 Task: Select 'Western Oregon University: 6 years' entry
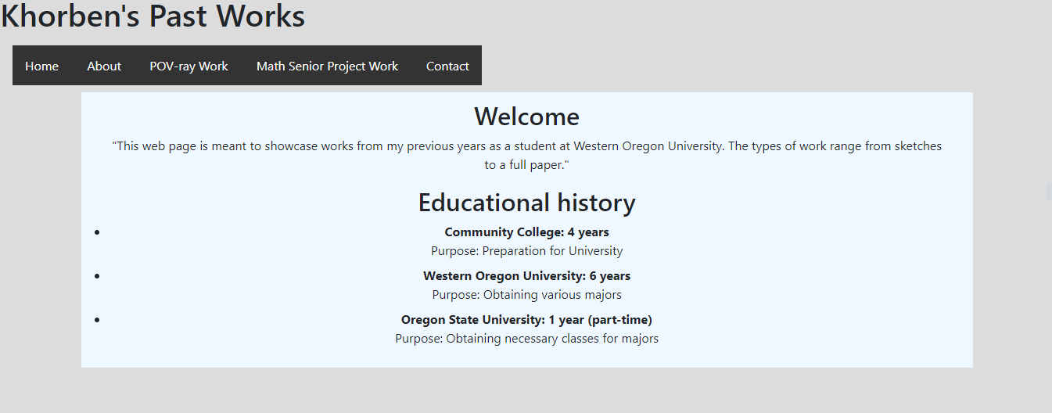coord(526,276)
